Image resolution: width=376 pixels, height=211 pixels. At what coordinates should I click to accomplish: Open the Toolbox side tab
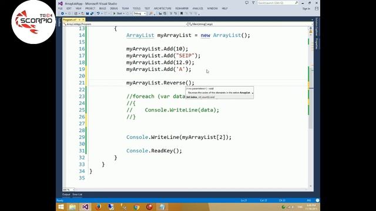coord(59,22)
